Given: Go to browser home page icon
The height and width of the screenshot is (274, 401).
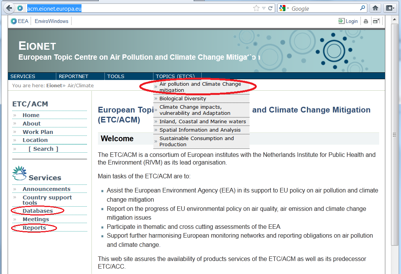Looking at the screenshot, I should [375, 8].
